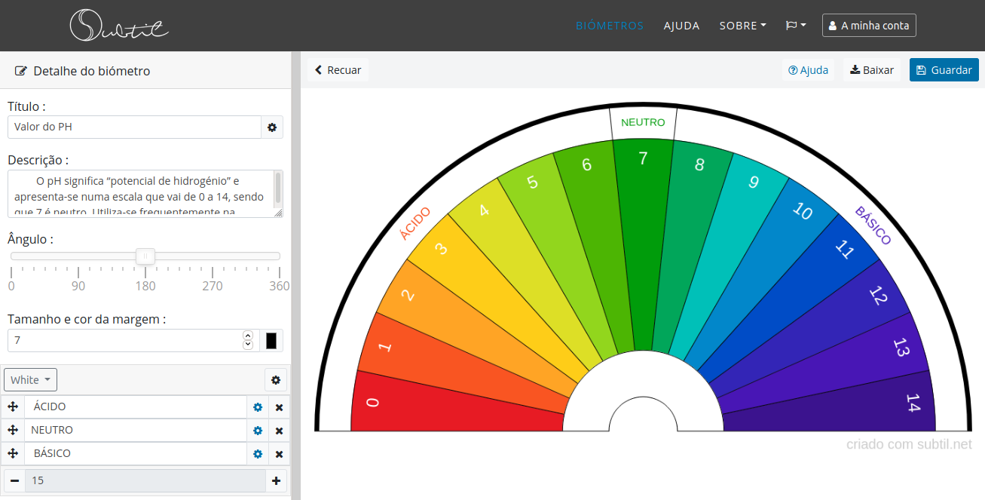Edit the BÁSICO label field
Viewport: 985px width, 500px height.
coord(136,454)
